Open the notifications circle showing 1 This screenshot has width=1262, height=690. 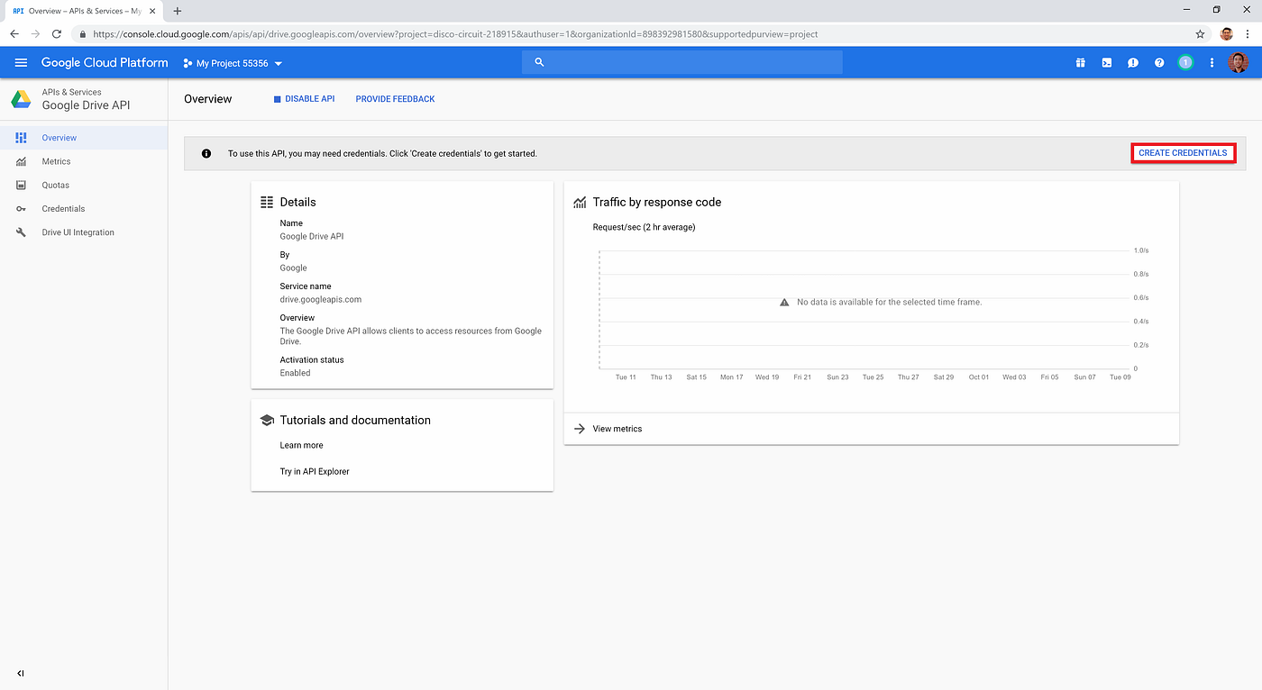tap(1185, 62)
